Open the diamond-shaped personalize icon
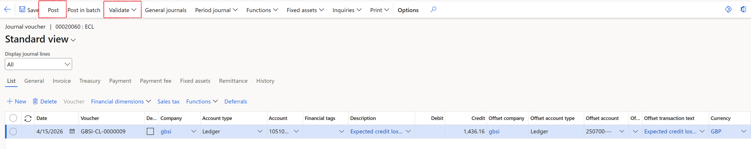 (x=728, y=10)
